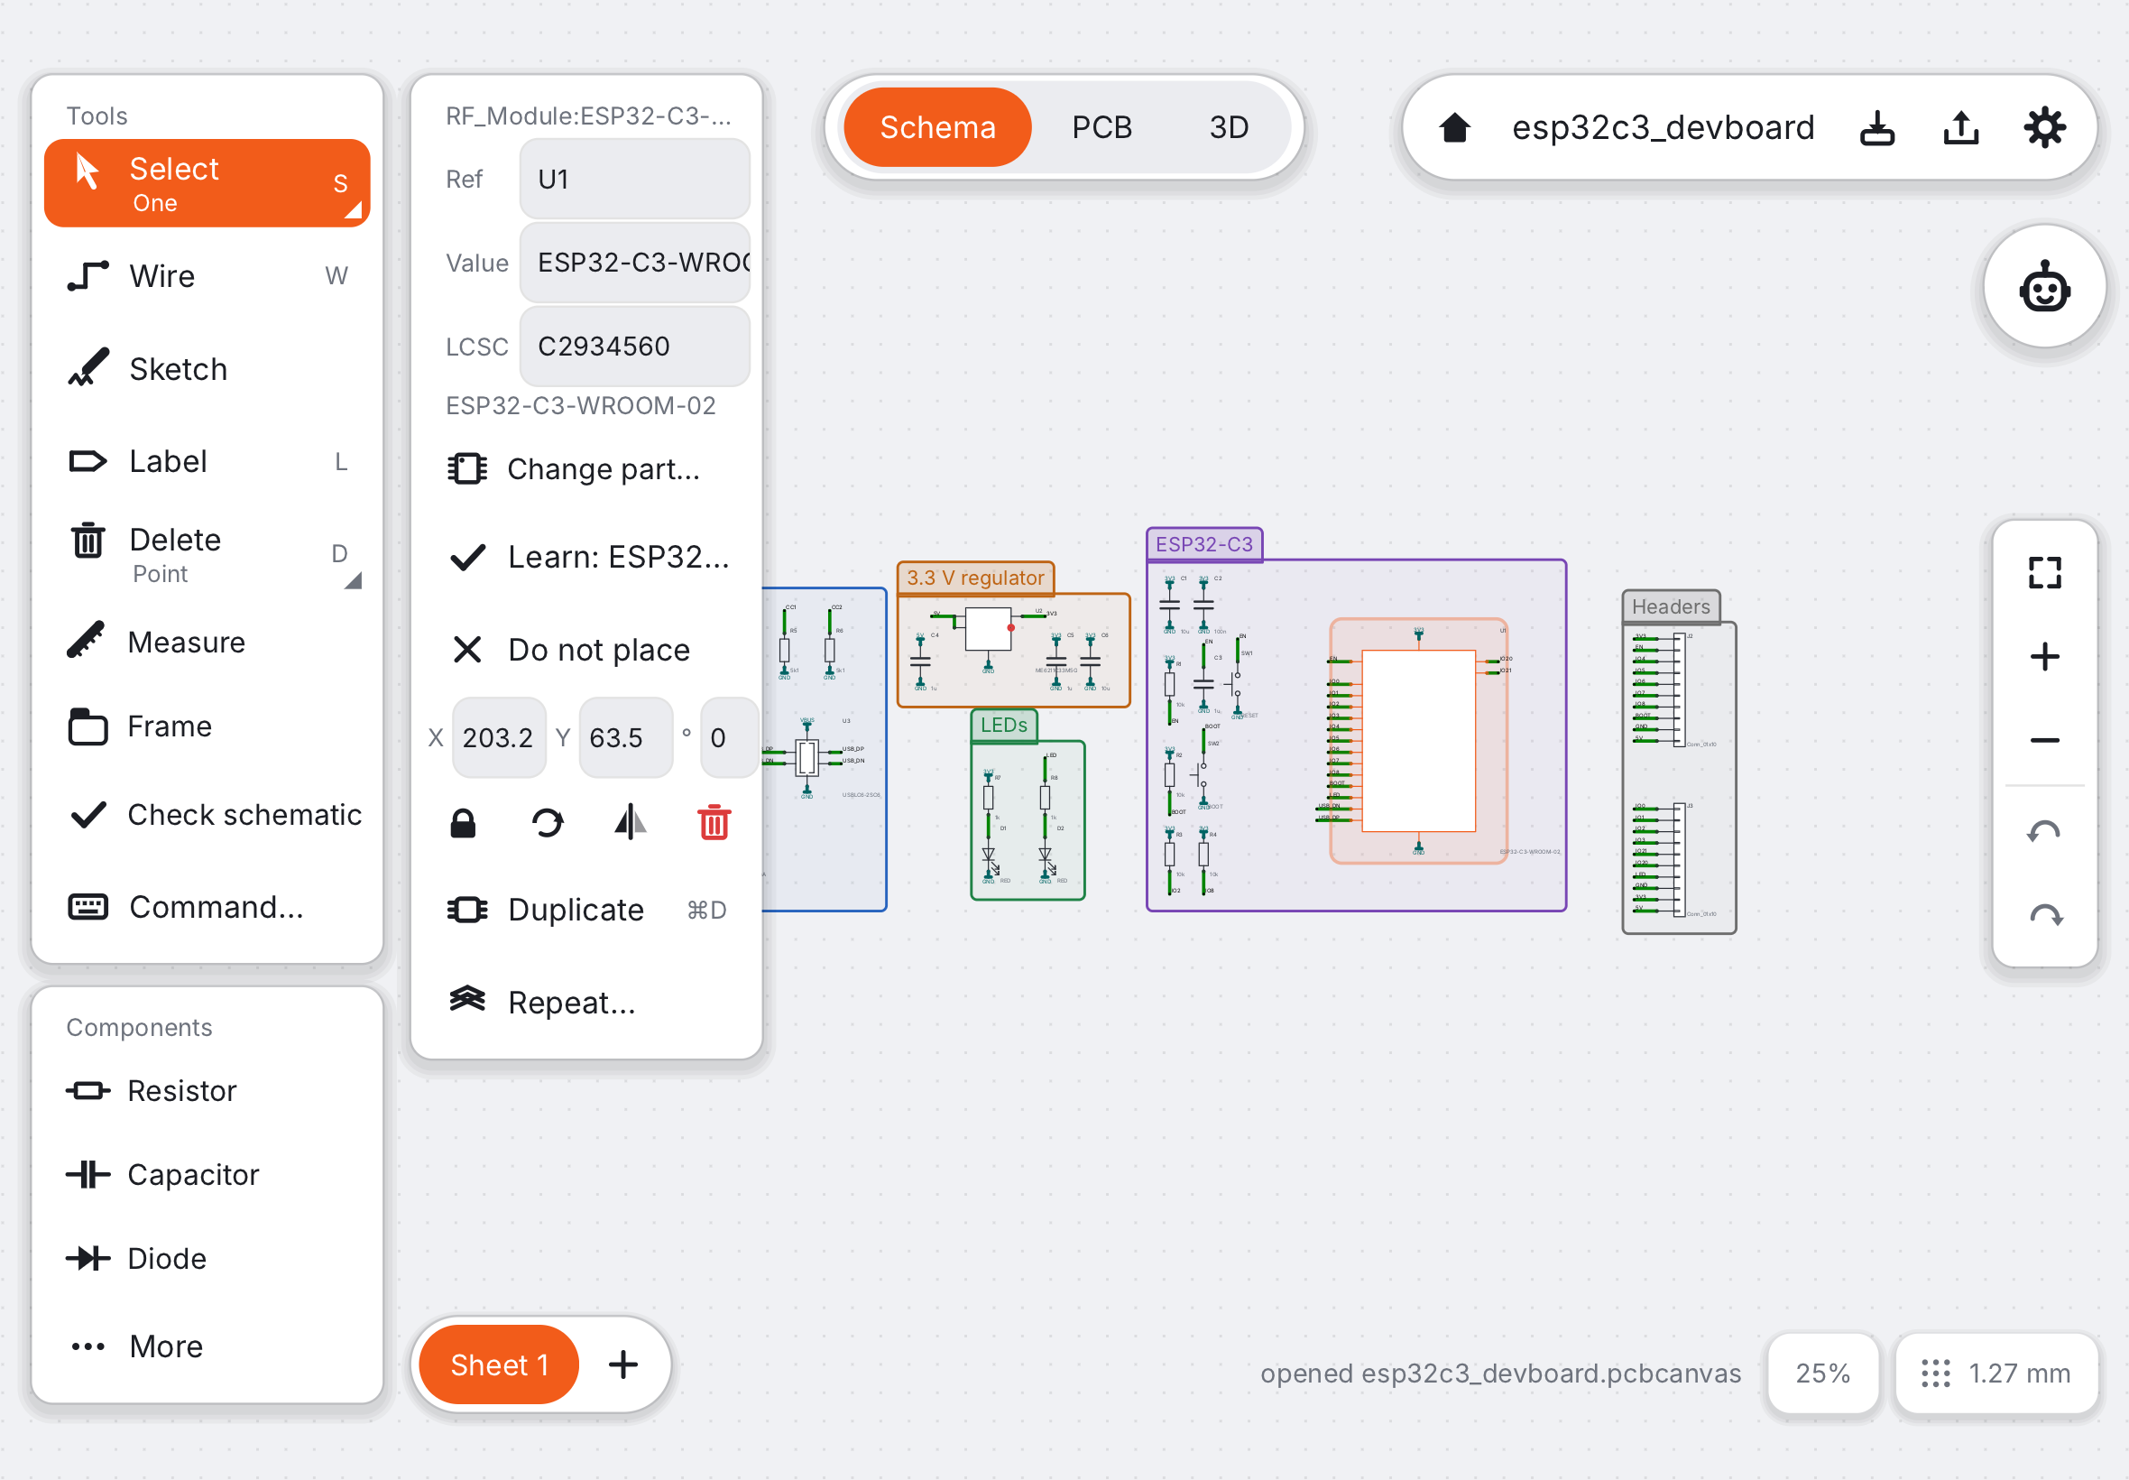Edit LCSC field C2934560
2129x1480 pixels.
click(635, 346)
